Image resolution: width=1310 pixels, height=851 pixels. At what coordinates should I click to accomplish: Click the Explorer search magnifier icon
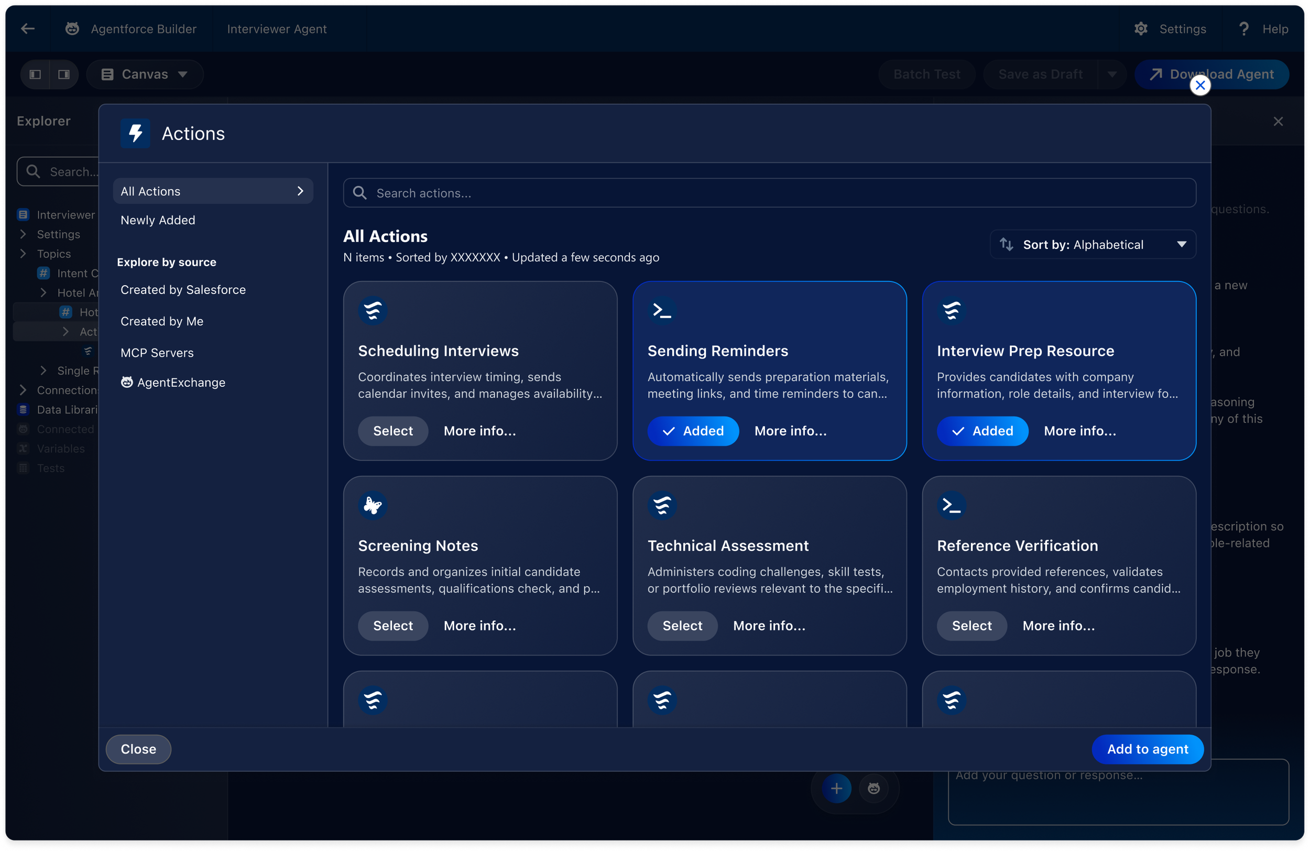pyautogui.click(x=33, y=171)
